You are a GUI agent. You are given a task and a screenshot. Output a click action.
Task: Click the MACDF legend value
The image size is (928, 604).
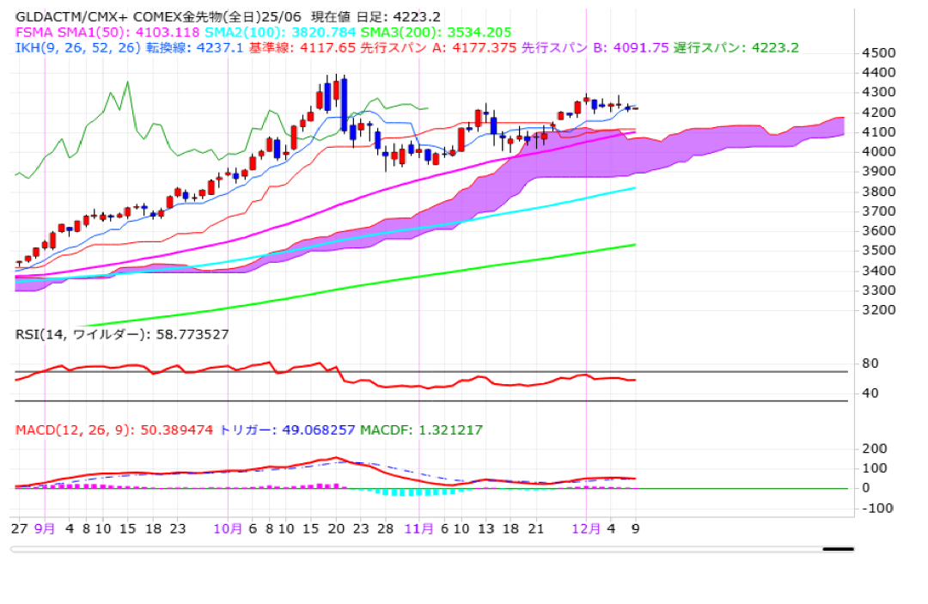pos(450,430)
